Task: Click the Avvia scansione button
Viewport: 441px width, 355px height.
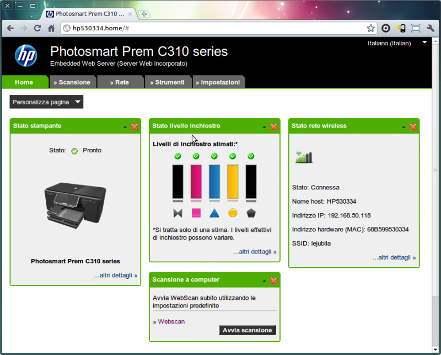Action: tap(247, 330)
